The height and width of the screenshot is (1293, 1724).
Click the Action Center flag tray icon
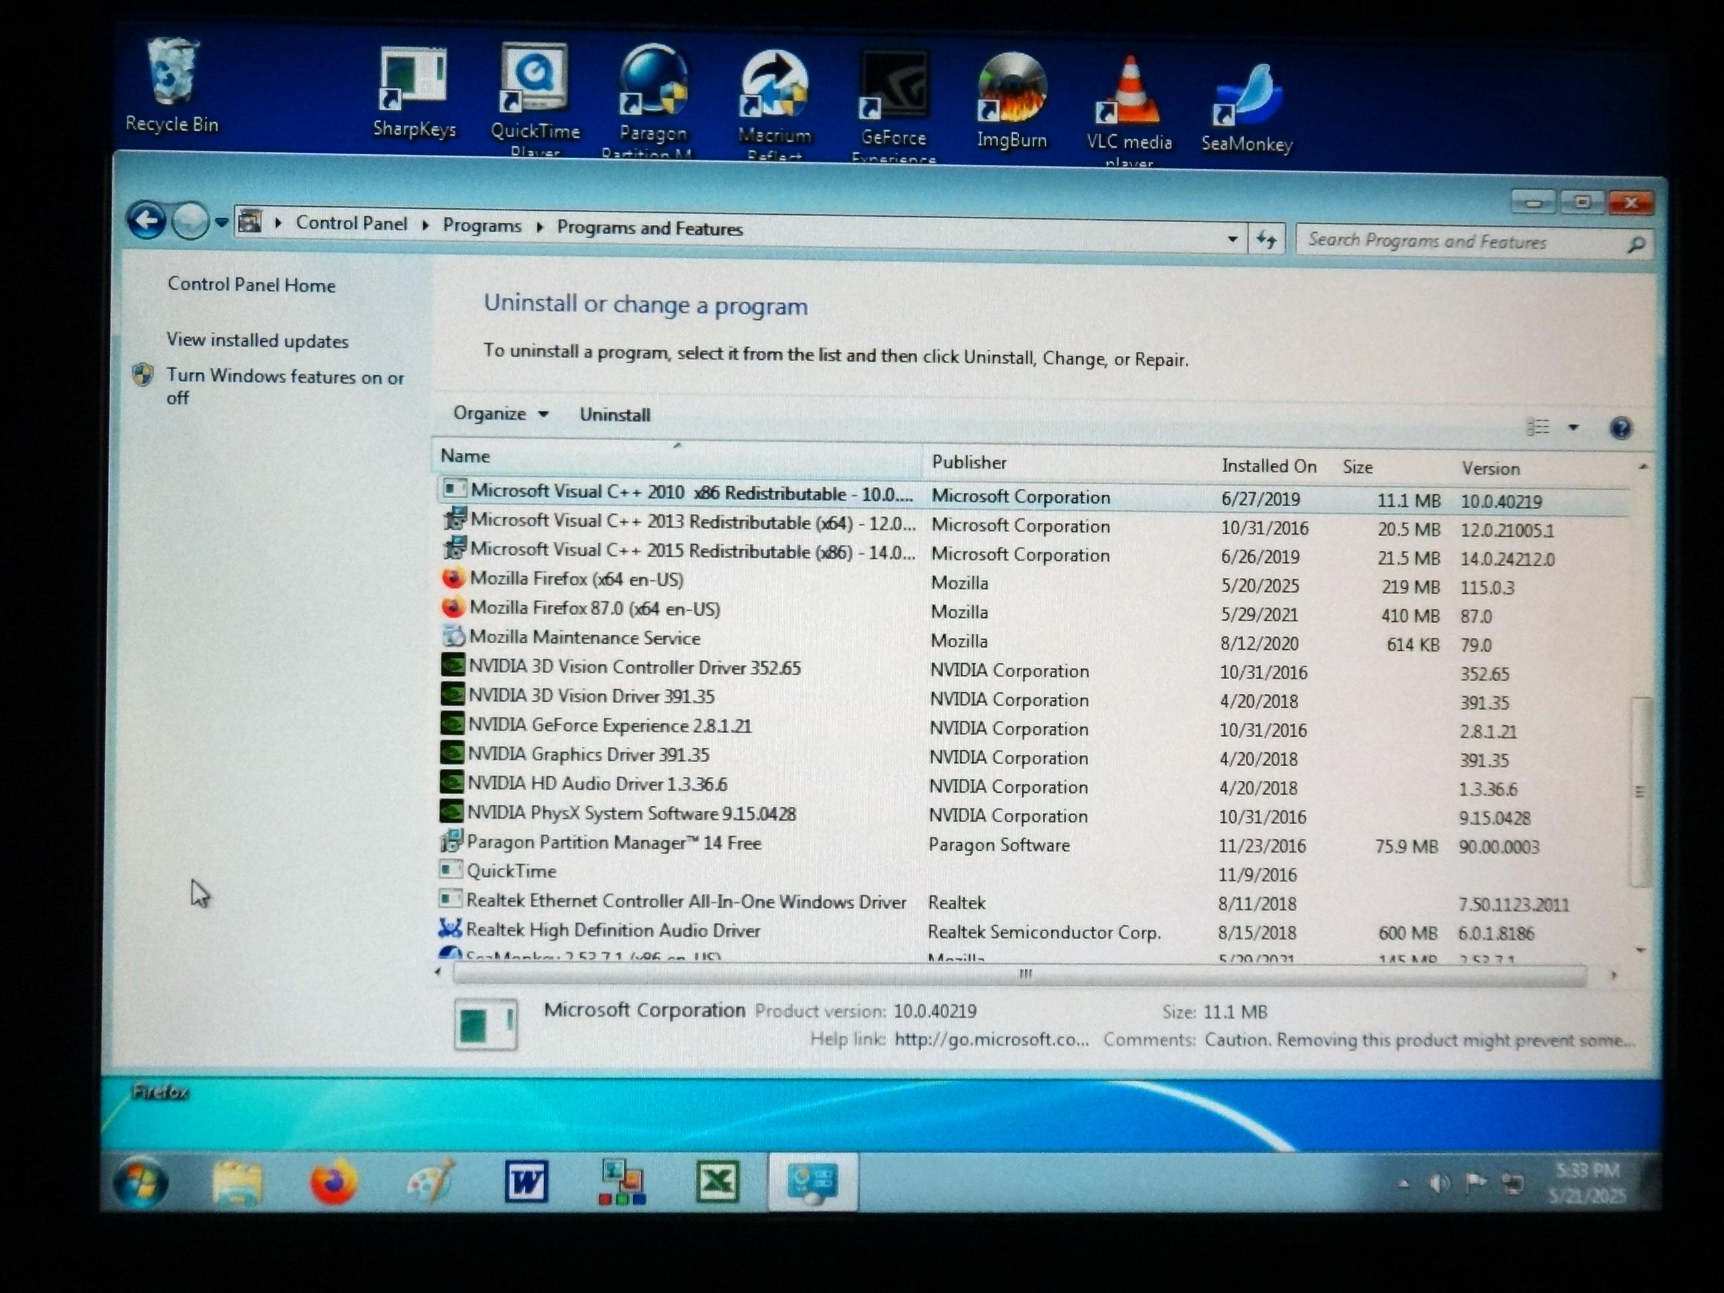click(x=1475, y=1184)
